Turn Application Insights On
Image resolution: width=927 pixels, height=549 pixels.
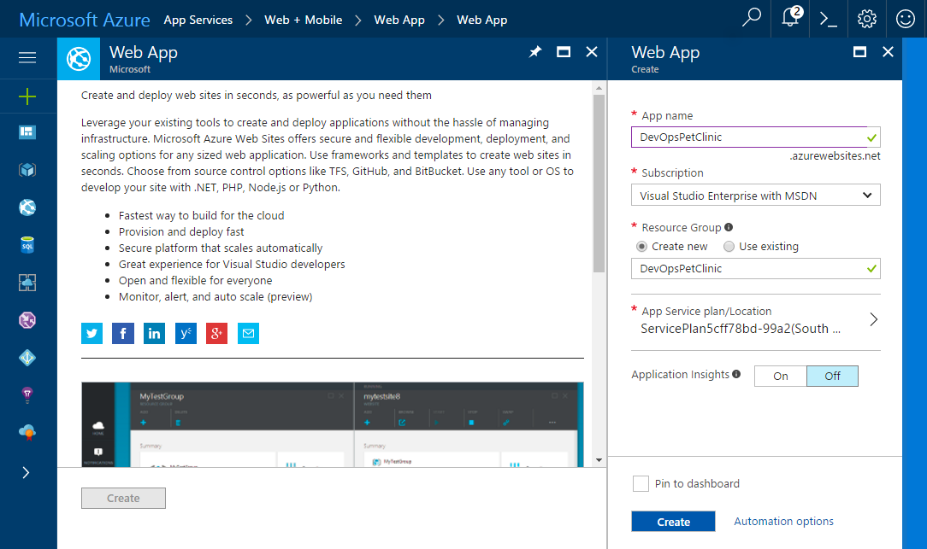tap(781, 376)
